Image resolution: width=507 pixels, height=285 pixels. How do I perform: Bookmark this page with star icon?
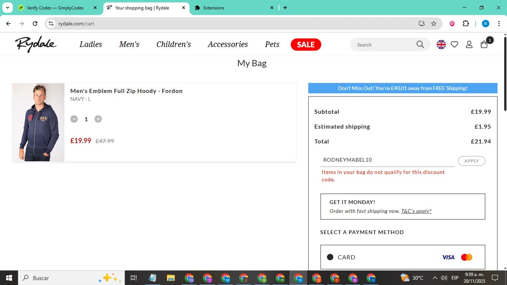coord(434,24)
